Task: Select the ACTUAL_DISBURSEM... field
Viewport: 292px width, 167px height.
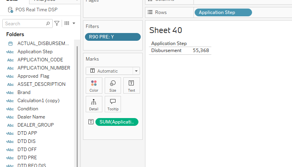Action: (x=43, y=43)
